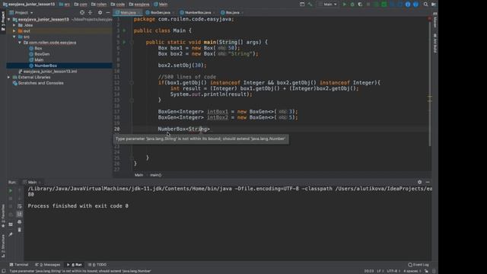This screenshot has width=487, height=274.
Task: Open the Event Log
Action: [x=419, y=265]
